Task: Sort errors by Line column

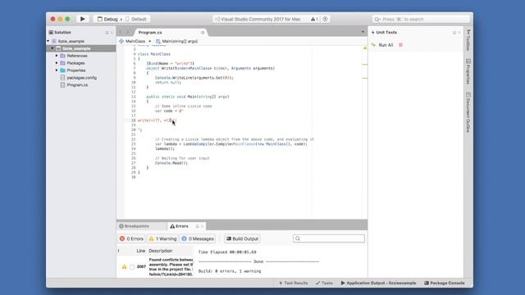Action: [140, 251]
